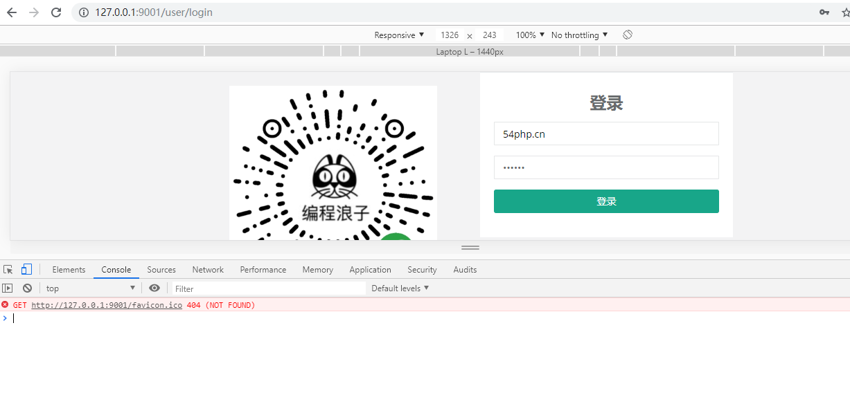Screen dimensions: 850x404
Task: Create live expression with eye icon
Action: click(154, 288)
